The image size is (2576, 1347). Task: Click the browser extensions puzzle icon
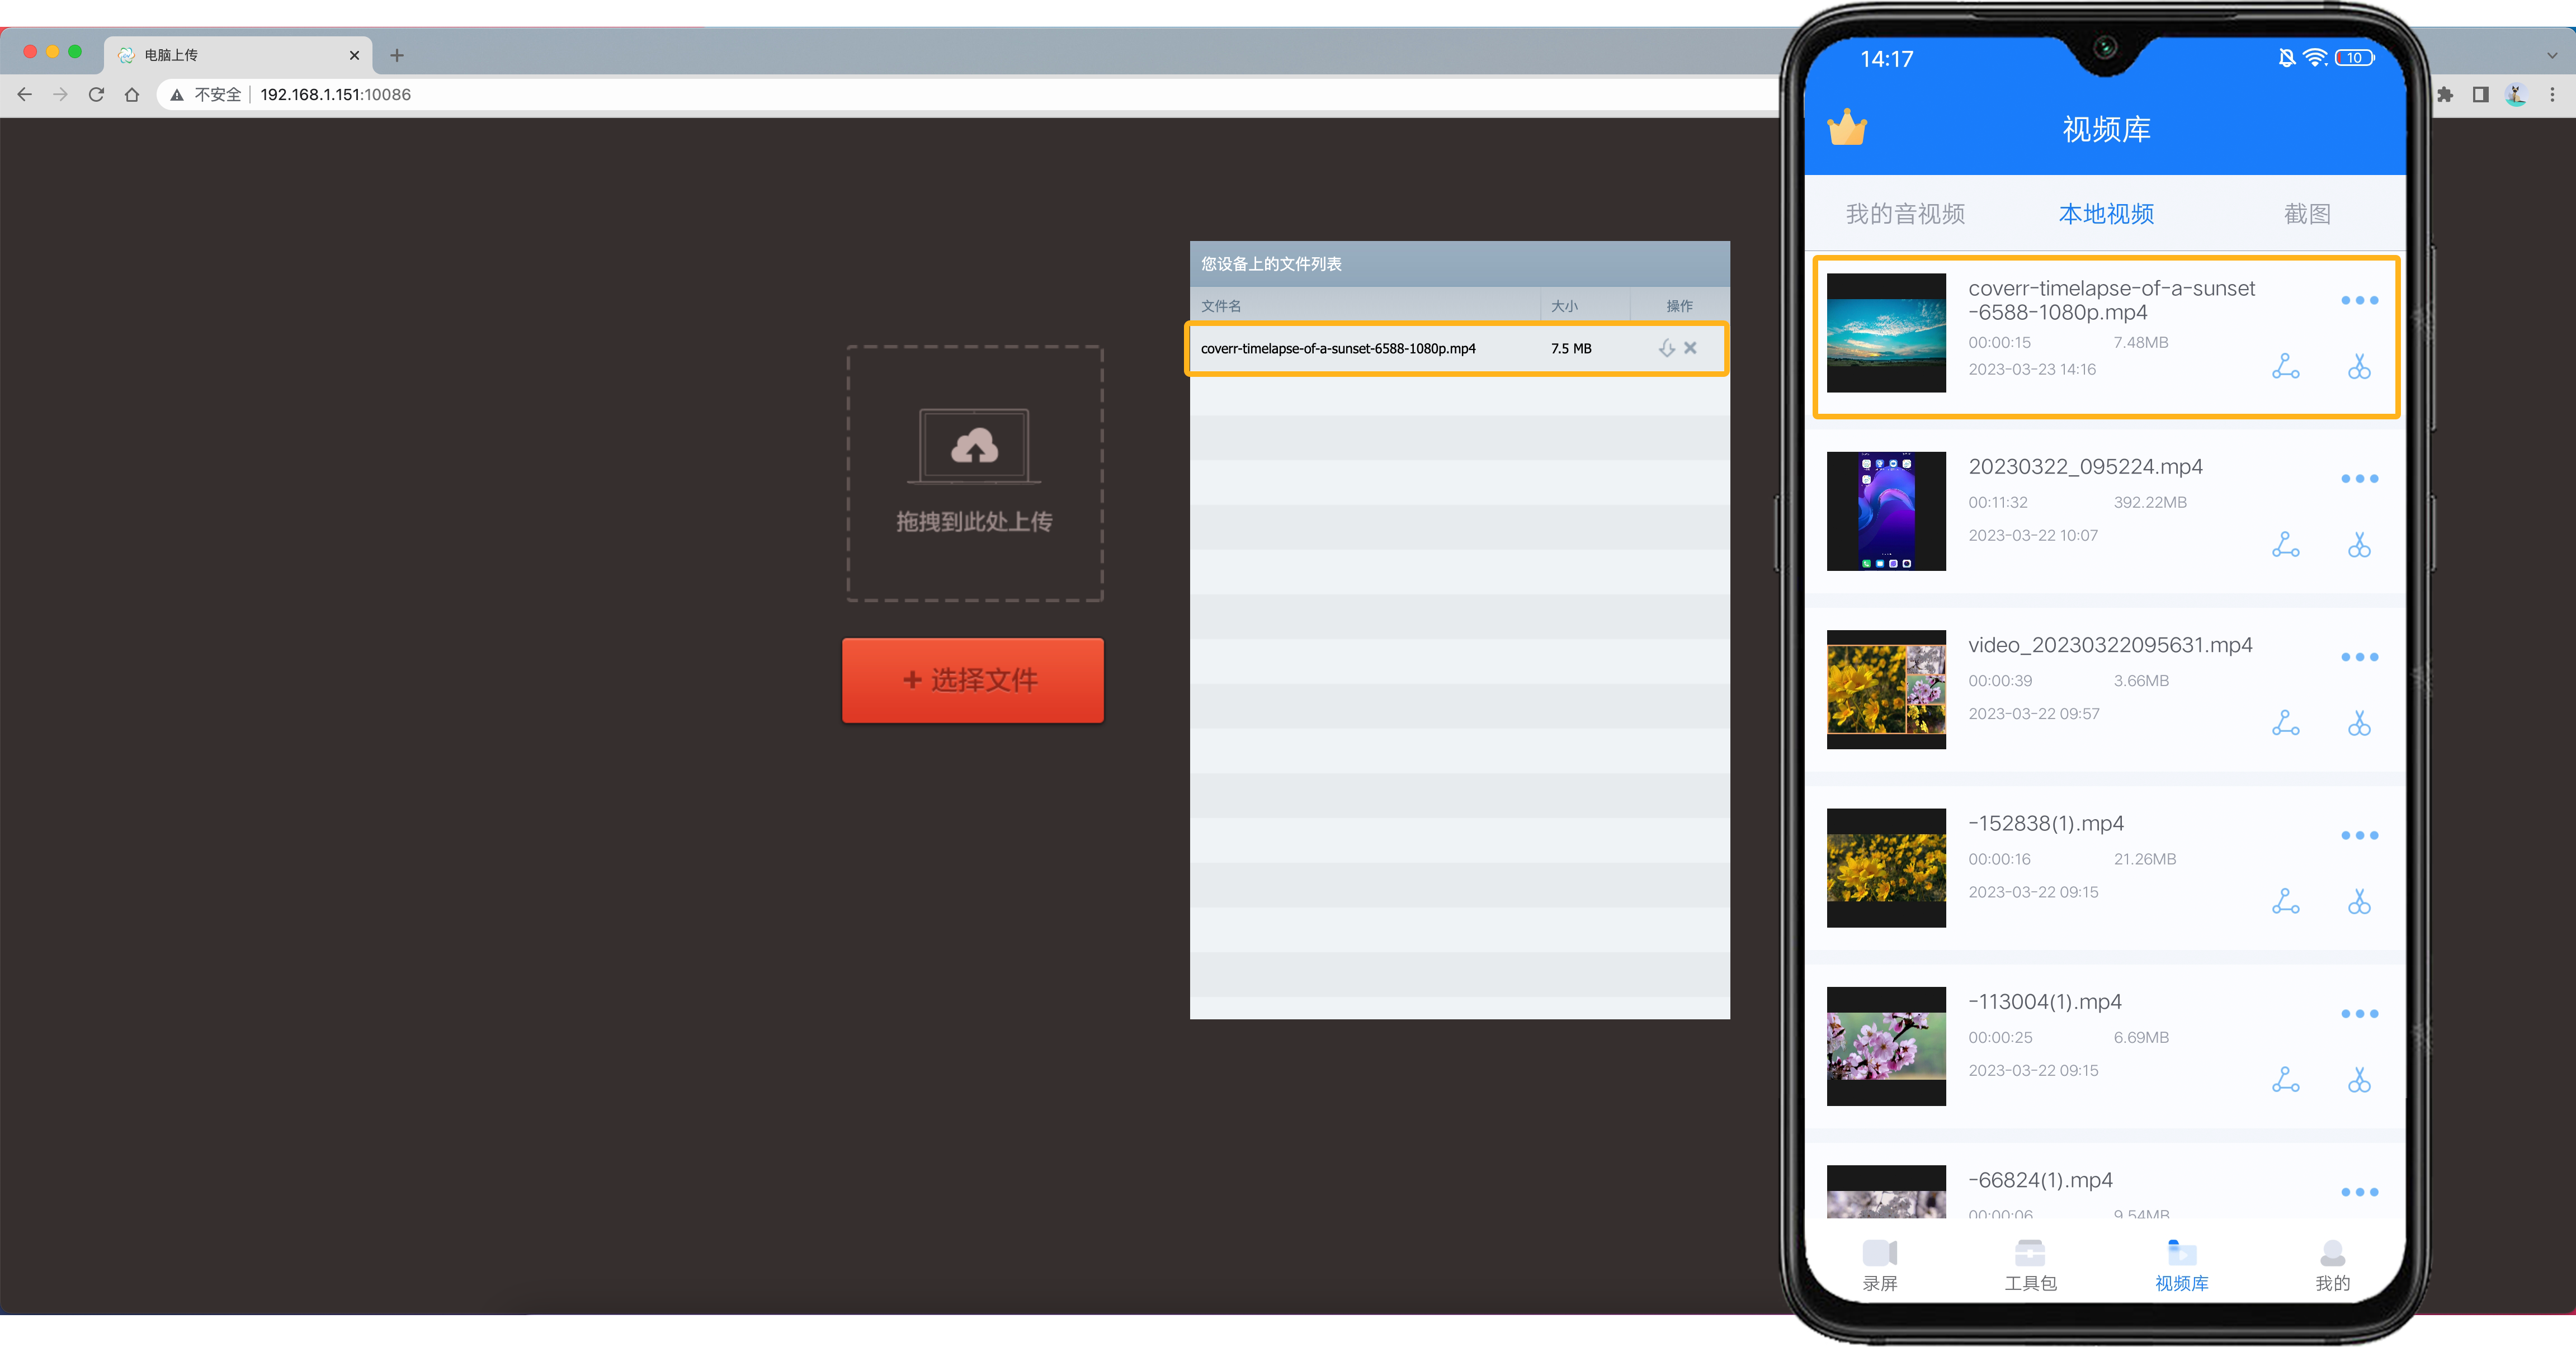coord(2444,94)
